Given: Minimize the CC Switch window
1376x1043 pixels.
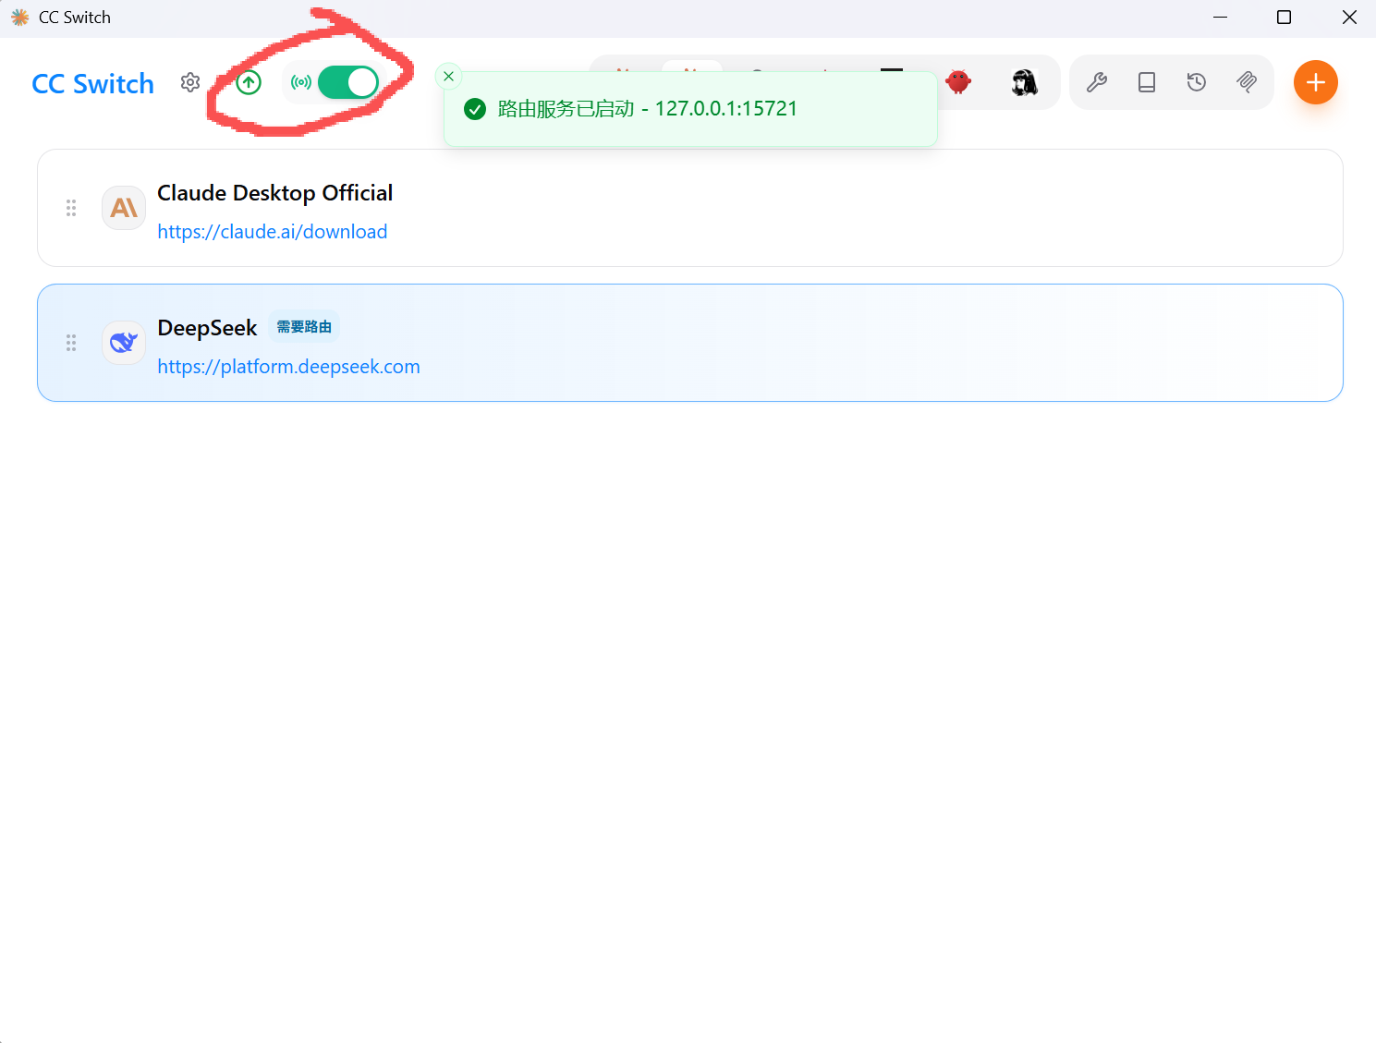Looking at the screenshot, I should [x=1220, y=18].
